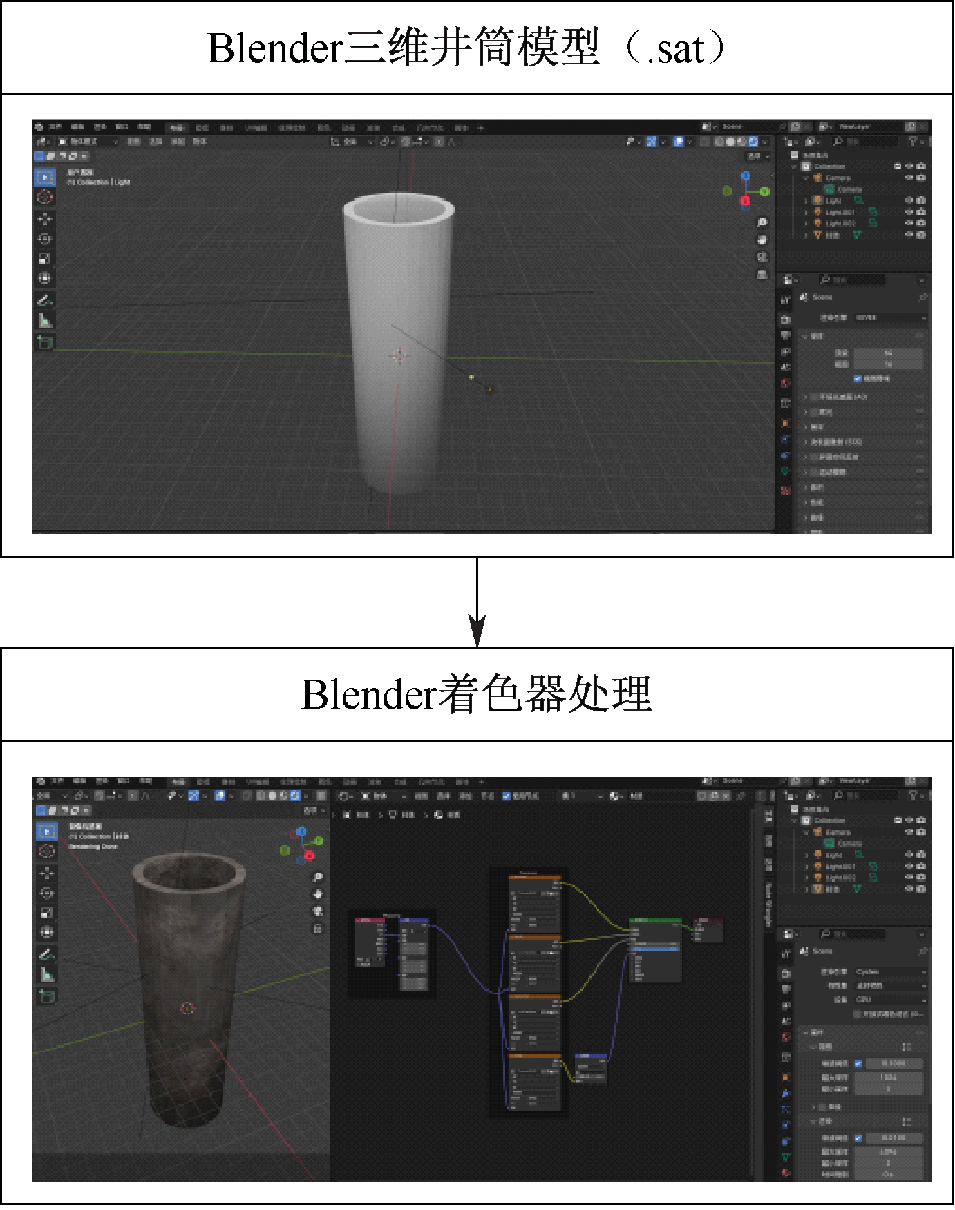955x1210 pixels.
Task: Toggle Use Nodes checkbox in lower node editor
Action: [506, 796]
